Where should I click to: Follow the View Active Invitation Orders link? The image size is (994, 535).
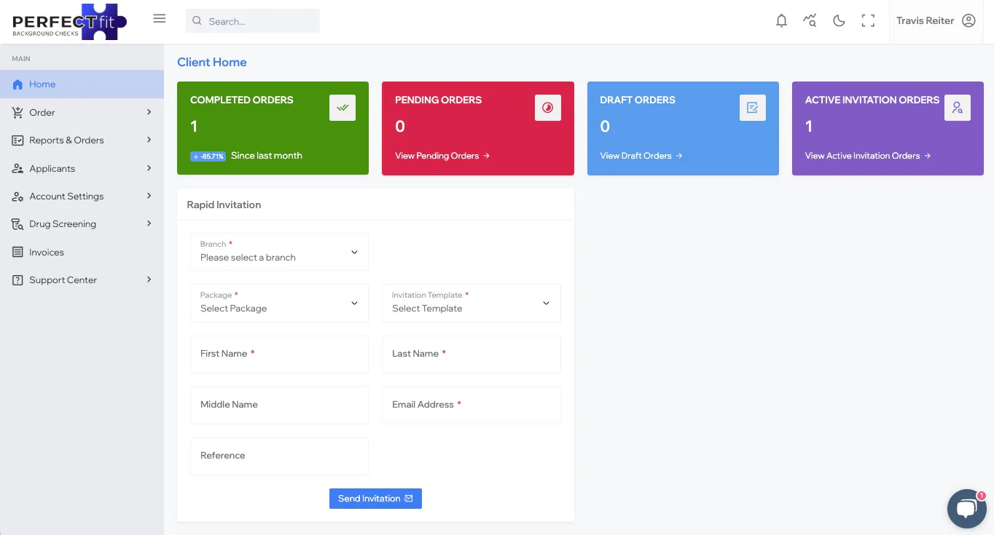point(863,155)
